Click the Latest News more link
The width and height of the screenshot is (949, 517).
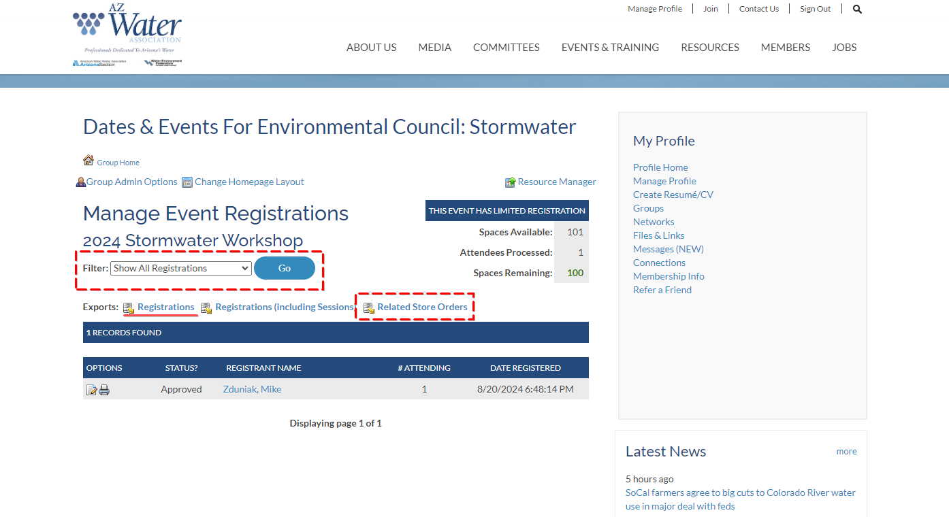pyautogui.click(x=846, y=451)
